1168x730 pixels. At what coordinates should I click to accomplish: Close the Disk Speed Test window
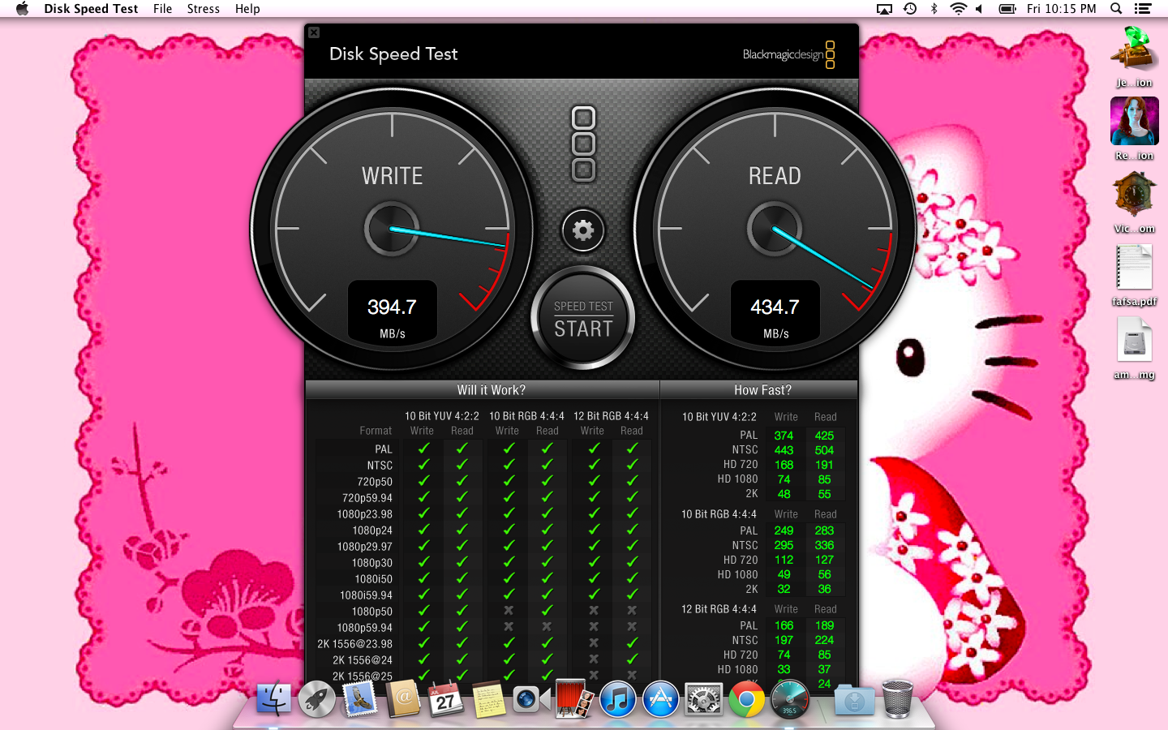click(x=314, y=32)
